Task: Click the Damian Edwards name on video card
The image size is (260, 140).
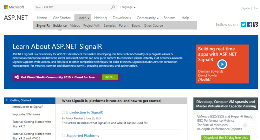Action: tap(210, 71)
